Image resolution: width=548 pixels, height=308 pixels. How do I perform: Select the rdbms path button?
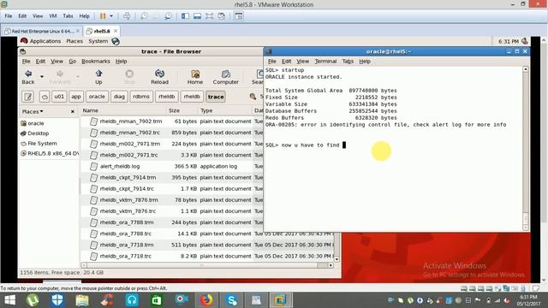(x=141, y=97)
